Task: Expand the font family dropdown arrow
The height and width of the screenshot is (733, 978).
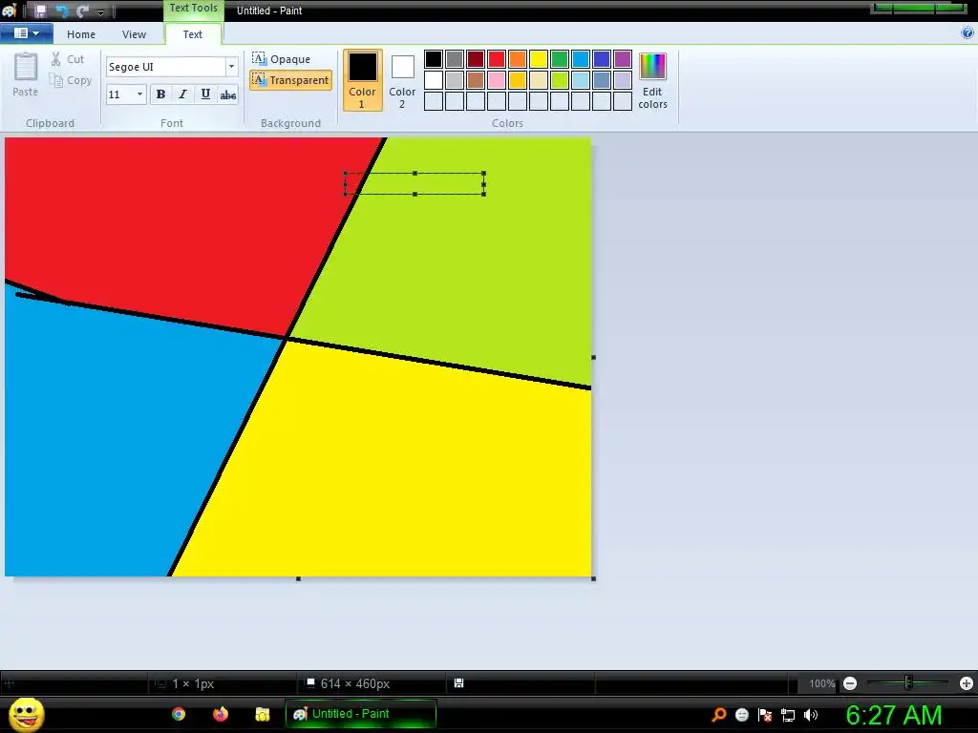Action: [231, 67]
